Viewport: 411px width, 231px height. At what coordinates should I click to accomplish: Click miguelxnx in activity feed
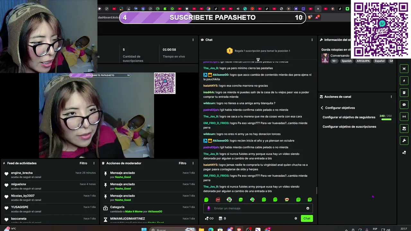coord(19,184)
